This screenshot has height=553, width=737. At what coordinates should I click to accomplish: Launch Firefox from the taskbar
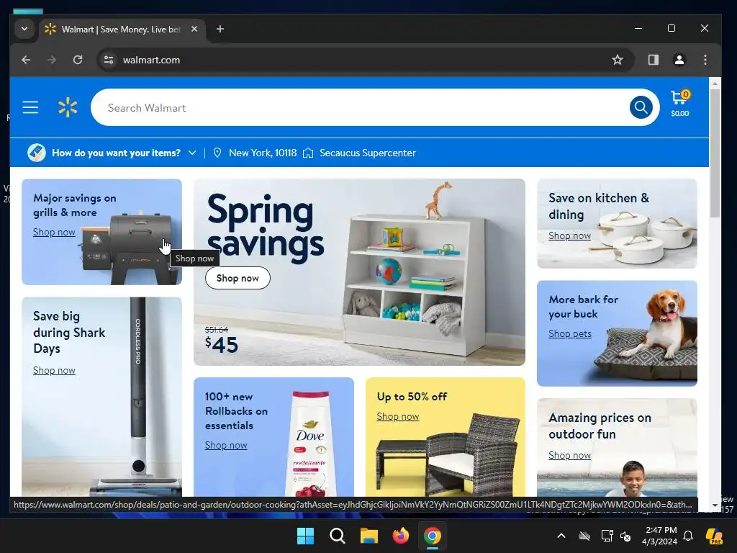400,536
